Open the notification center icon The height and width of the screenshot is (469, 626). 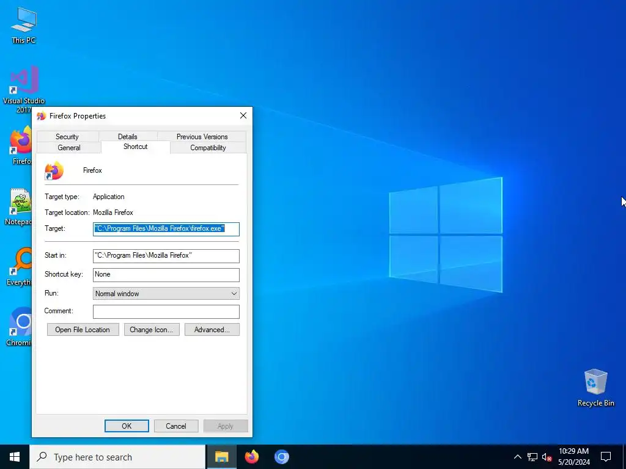coord(606,457)
